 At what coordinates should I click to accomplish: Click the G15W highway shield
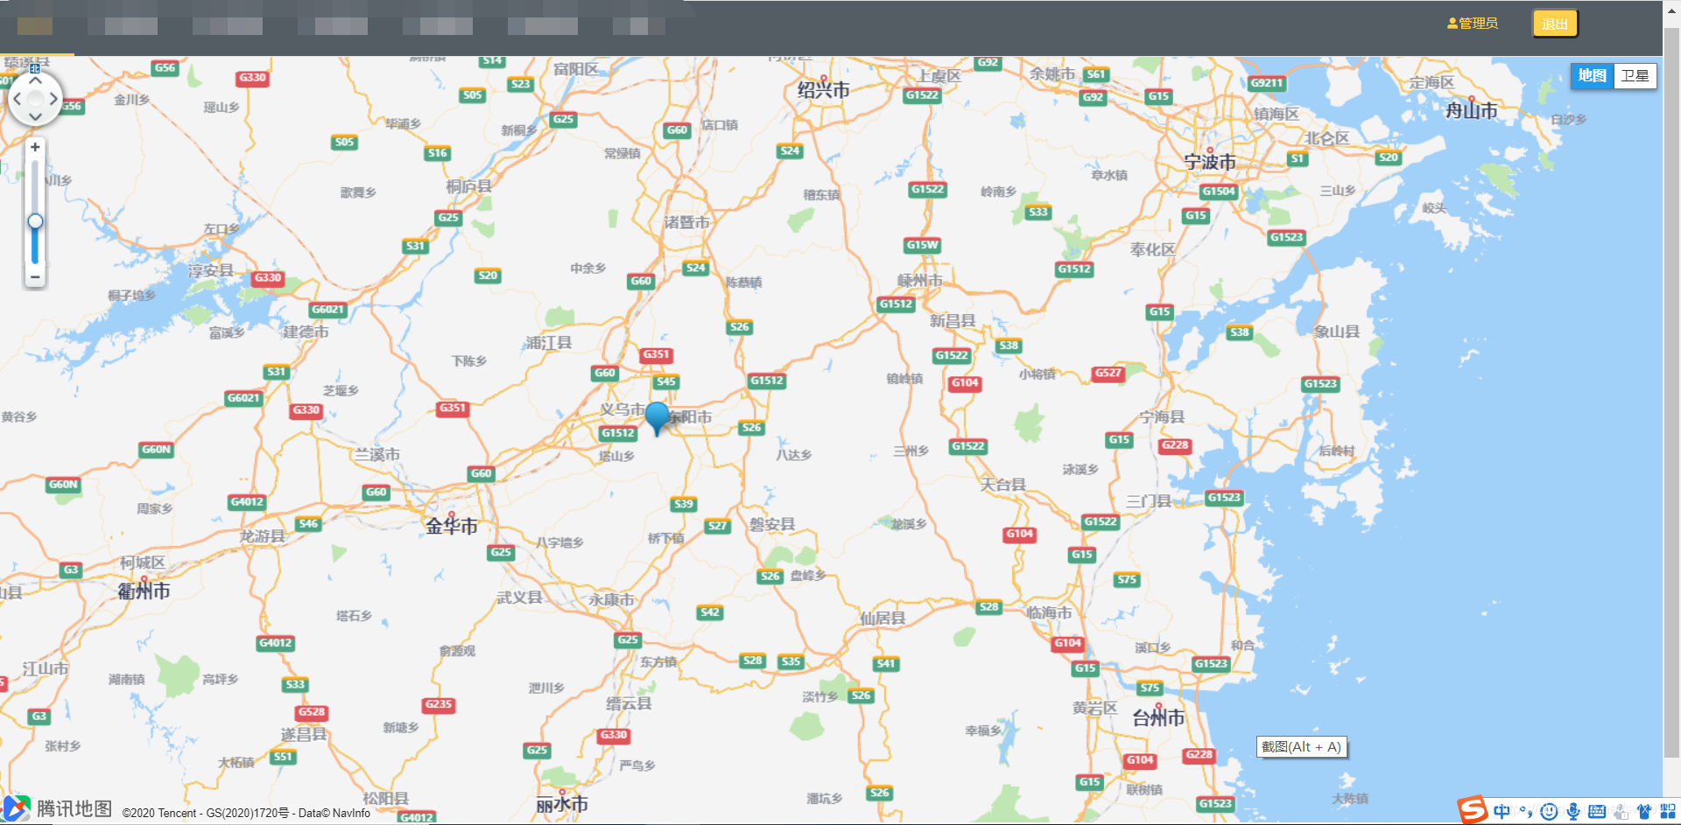pos(923,245)
